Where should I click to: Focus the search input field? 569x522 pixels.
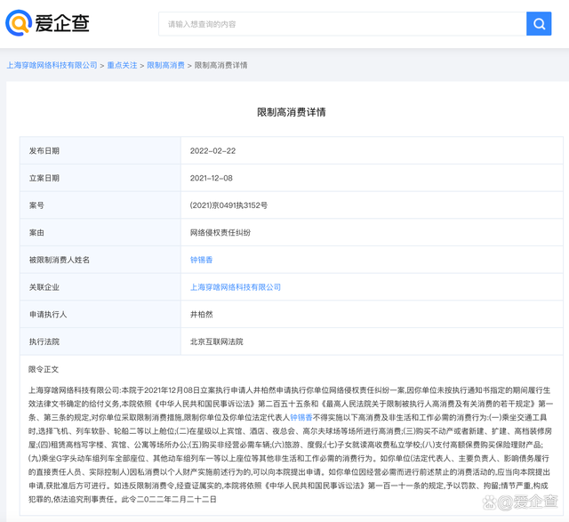tap(342, 24)
